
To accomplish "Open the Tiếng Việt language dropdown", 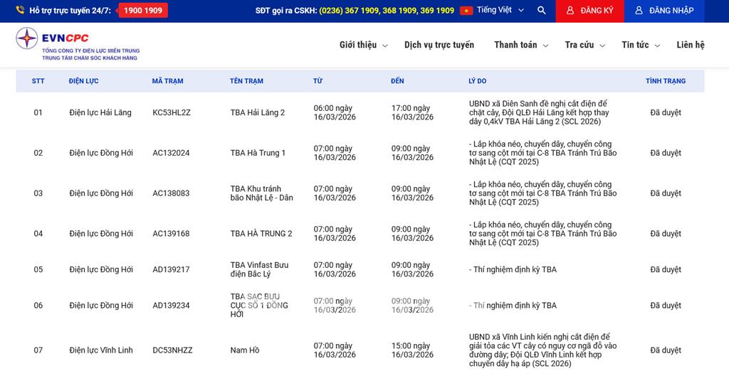I will click(500, 11).
